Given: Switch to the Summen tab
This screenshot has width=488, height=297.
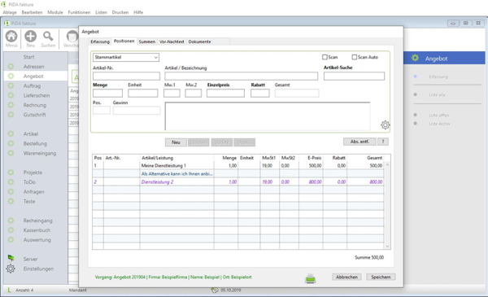Looking at the screenshot, I should click(x=147, y=41).
